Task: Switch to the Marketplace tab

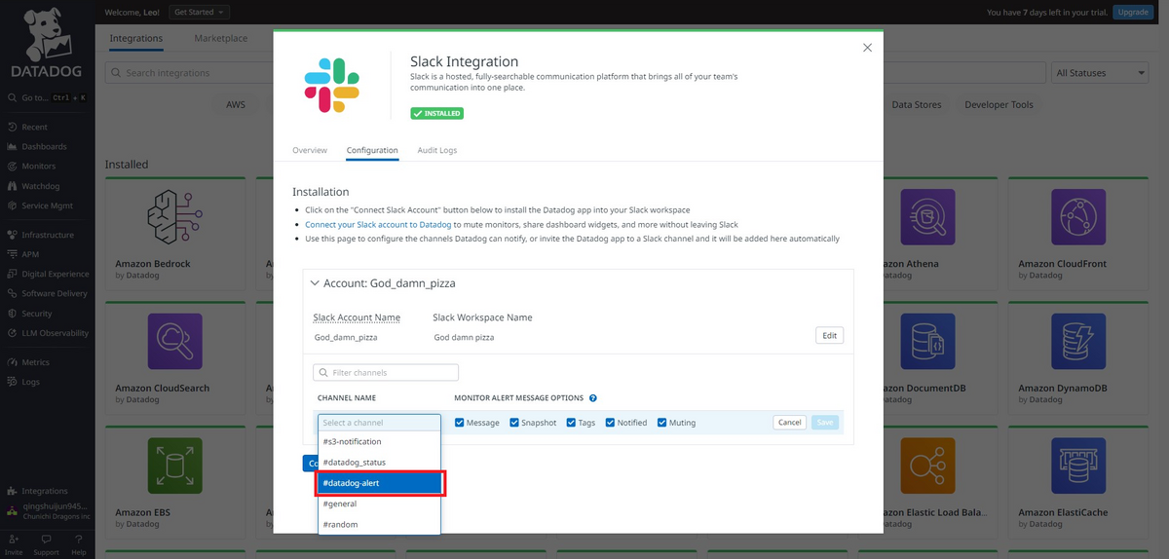Action: [x=221, y=39]
